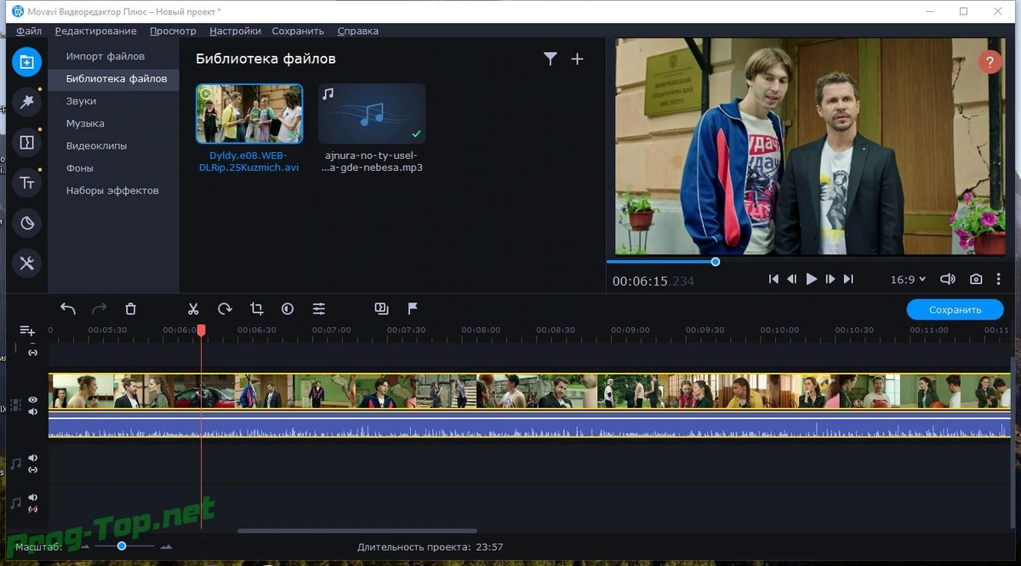Screen dimensions: 1021x566
Task: Click the 00:06:15.234 timecode display
Action: click(x=653, y=280)
